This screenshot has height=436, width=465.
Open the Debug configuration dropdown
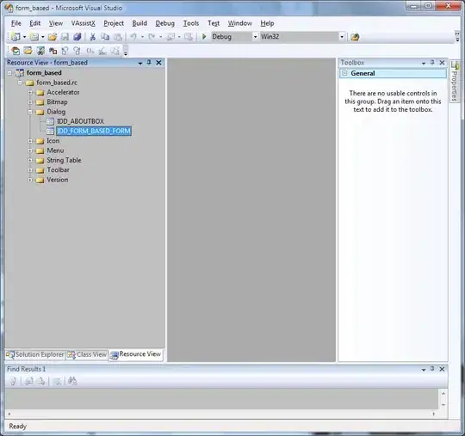pos(255,37)
